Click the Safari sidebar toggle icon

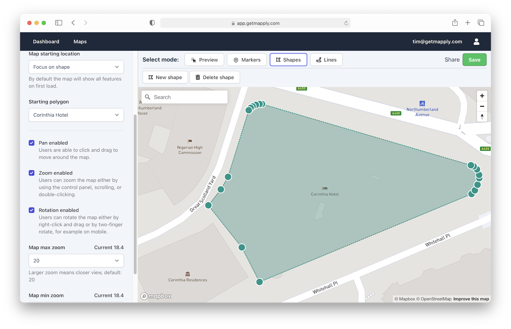(x=58, y=23)
